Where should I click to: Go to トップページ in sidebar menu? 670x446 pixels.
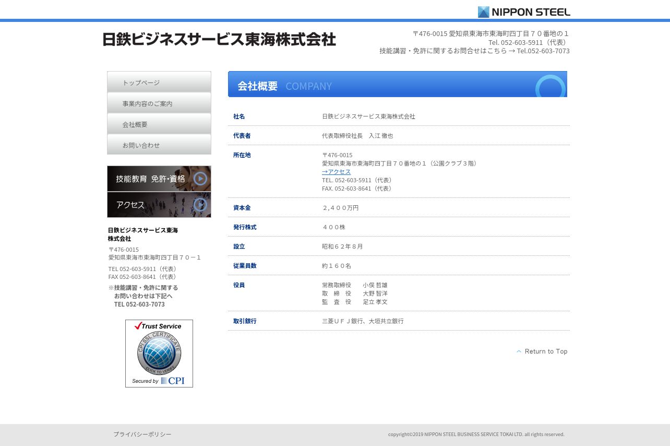click(x=159, y=82)
